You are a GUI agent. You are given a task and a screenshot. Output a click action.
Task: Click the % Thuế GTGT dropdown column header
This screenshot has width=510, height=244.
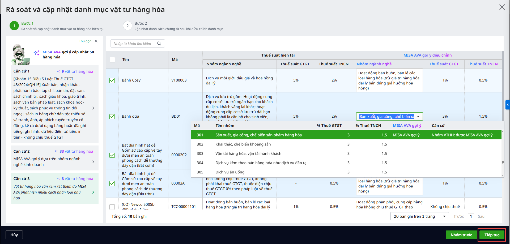tap(329, 126)
